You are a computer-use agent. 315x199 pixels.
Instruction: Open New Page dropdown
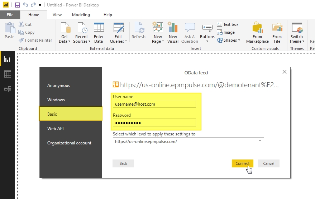[x=158, y=33]
